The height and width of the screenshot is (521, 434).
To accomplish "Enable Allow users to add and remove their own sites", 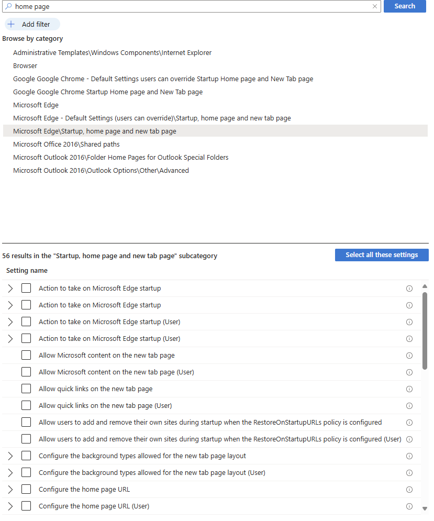I will 26,422.
